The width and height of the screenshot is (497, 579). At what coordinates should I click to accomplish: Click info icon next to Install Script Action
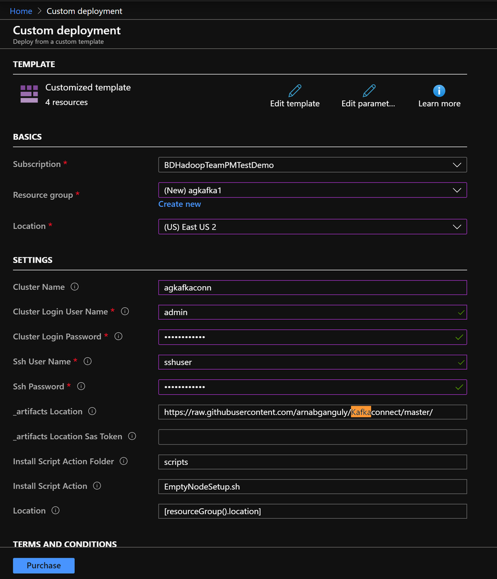point(97,486)
